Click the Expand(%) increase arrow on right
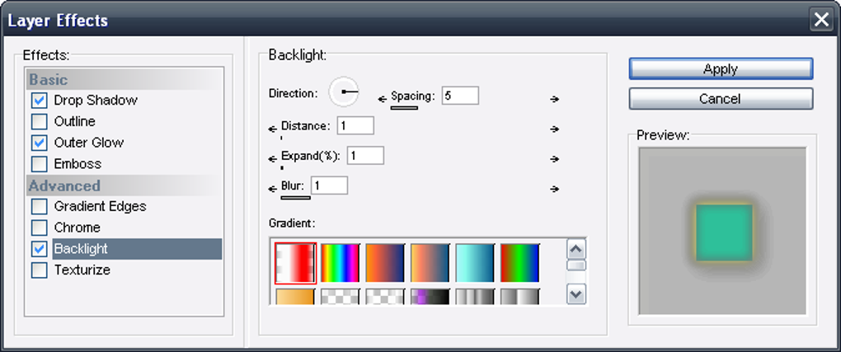 (555, 158)
